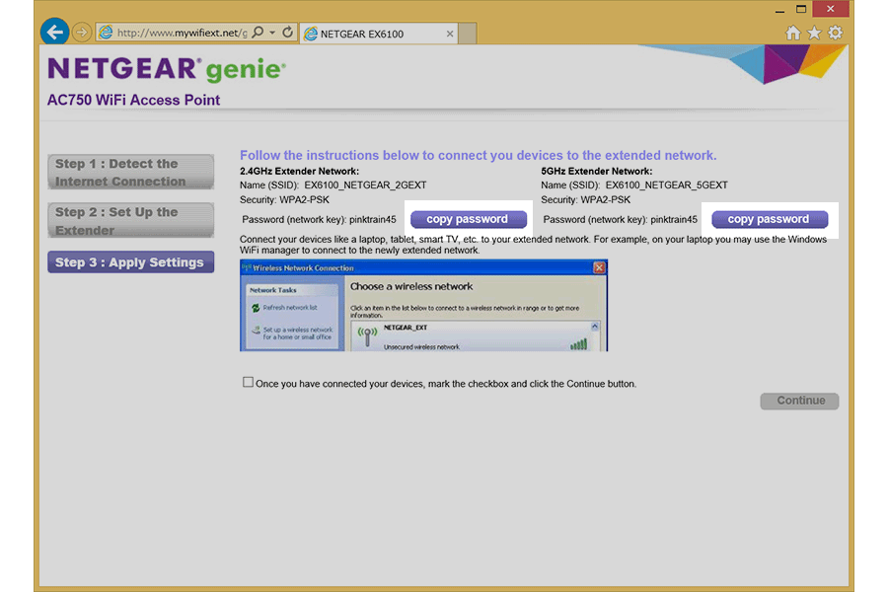Copy password for the 2.4GHz extender network
Image resolution: width=888 pixels, height=592 pixels.
click(467, 219)
